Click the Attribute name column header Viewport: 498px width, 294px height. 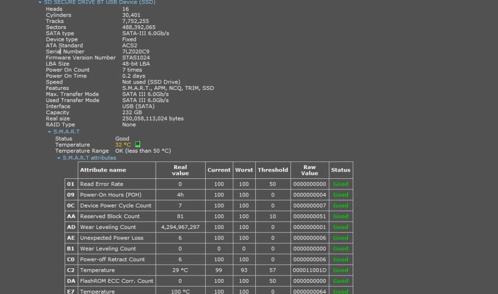click(103, 170)
